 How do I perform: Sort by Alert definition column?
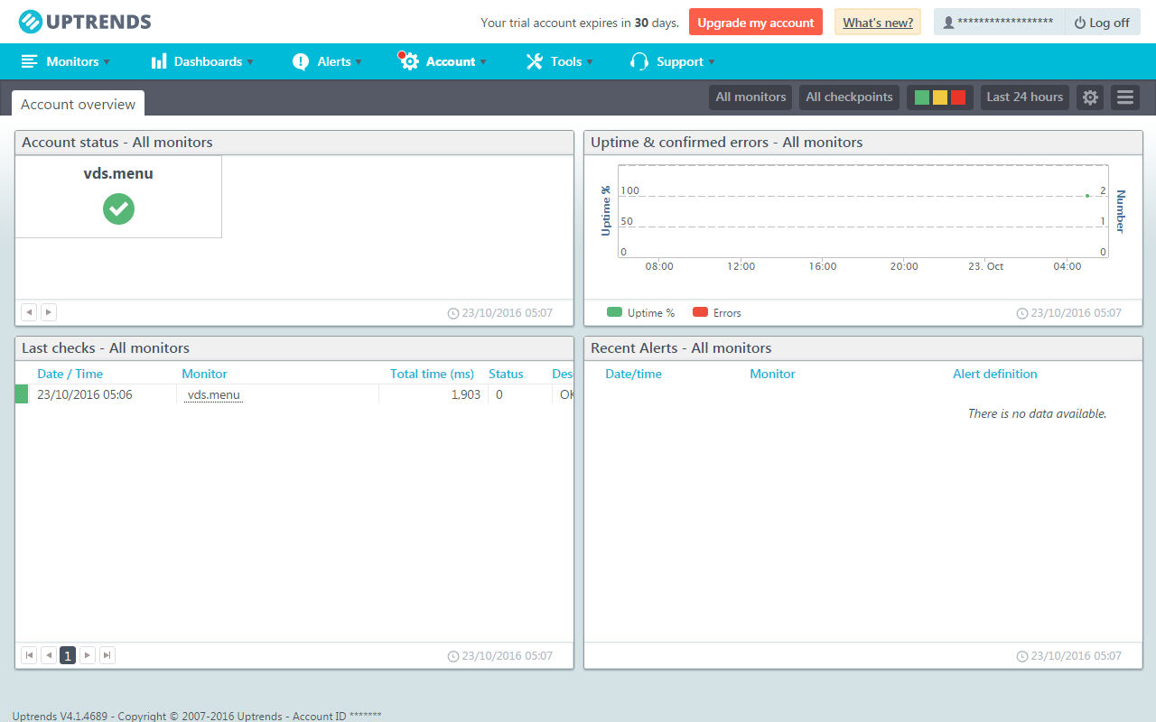(x=995, y=374)
